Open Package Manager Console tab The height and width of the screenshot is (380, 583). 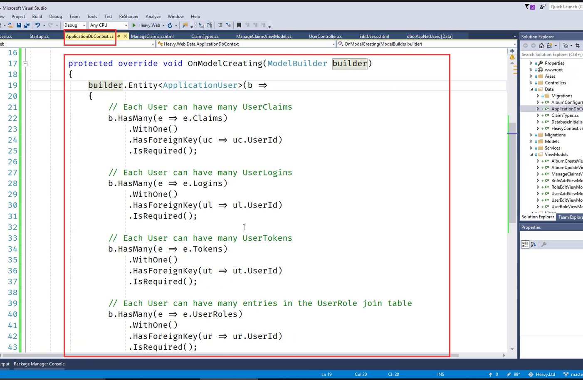pyautogui.click(x=39, y=364)
